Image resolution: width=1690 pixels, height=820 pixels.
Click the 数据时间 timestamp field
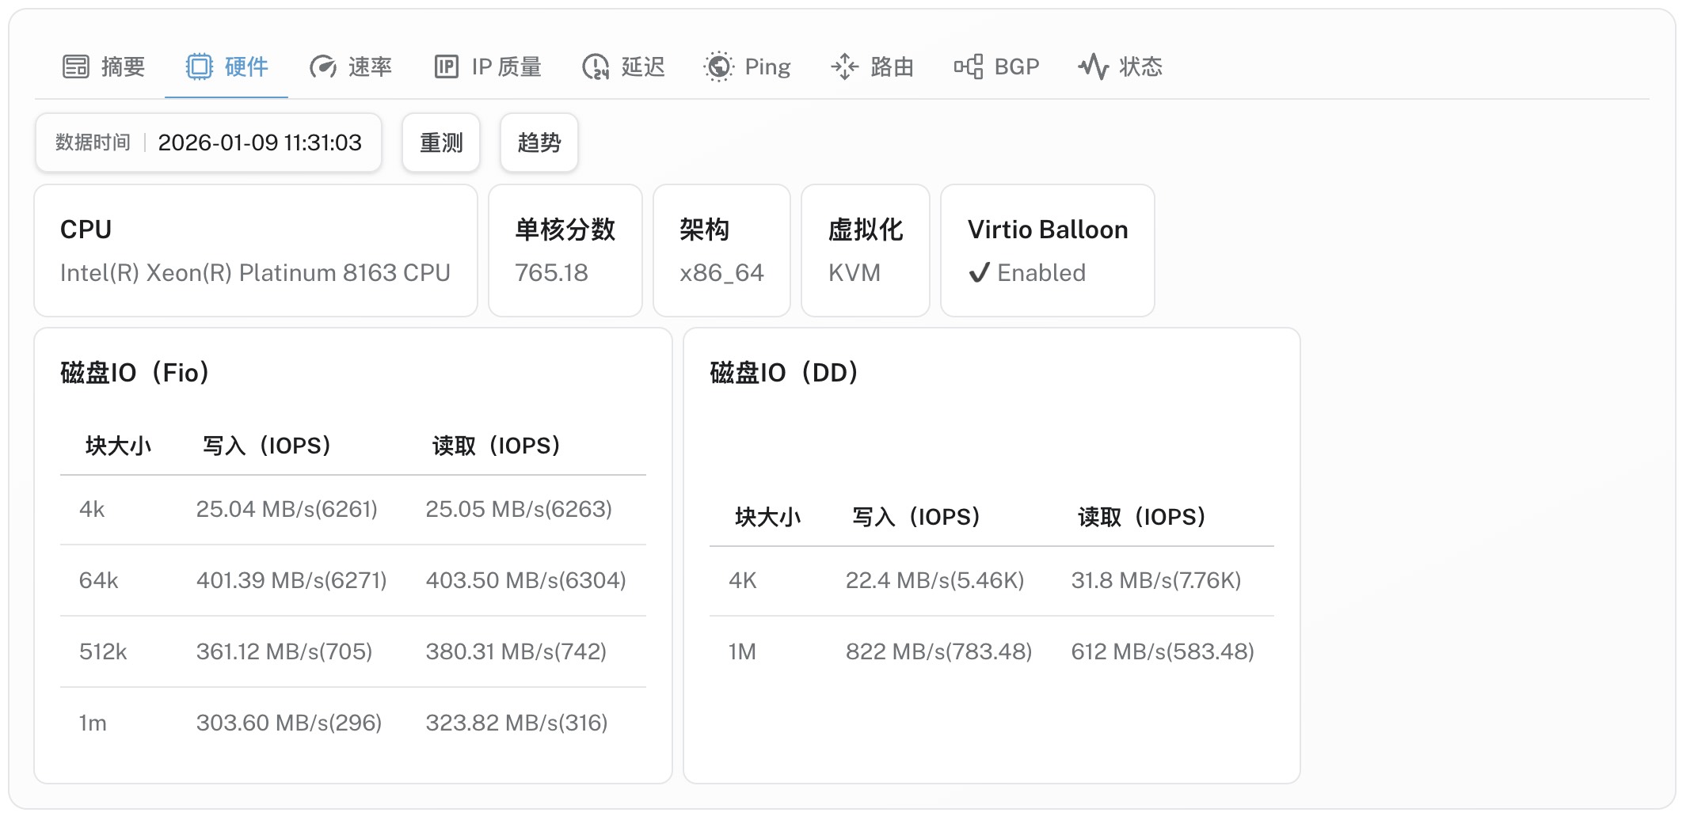click(x=208, y=142)
